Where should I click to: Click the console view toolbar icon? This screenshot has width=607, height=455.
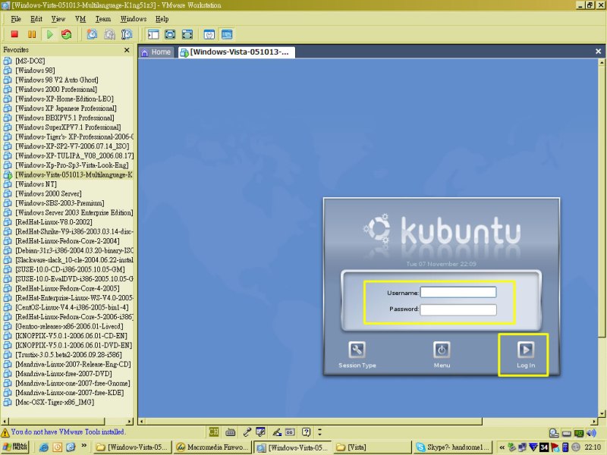click(x=227, y=34)
